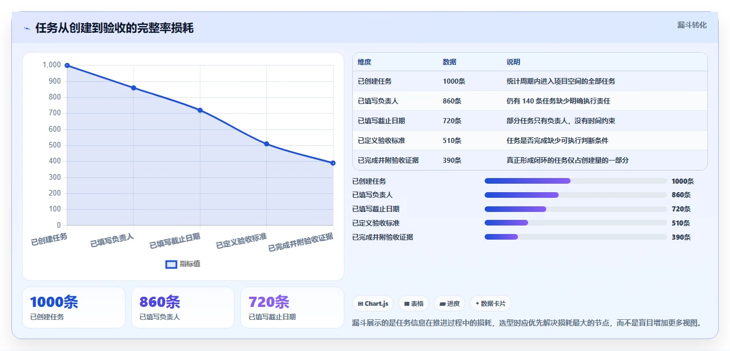Click the footer note starting 漏斗展示的是
This screenshot has width=730, height=351.
coord(528,323)
